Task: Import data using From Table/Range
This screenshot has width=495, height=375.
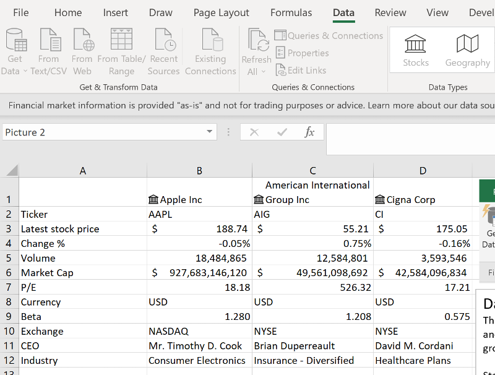Action: pos(121,50)
